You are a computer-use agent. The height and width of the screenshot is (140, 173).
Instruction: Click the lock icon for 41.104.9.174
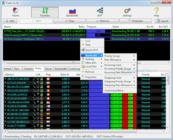point(42,106)
